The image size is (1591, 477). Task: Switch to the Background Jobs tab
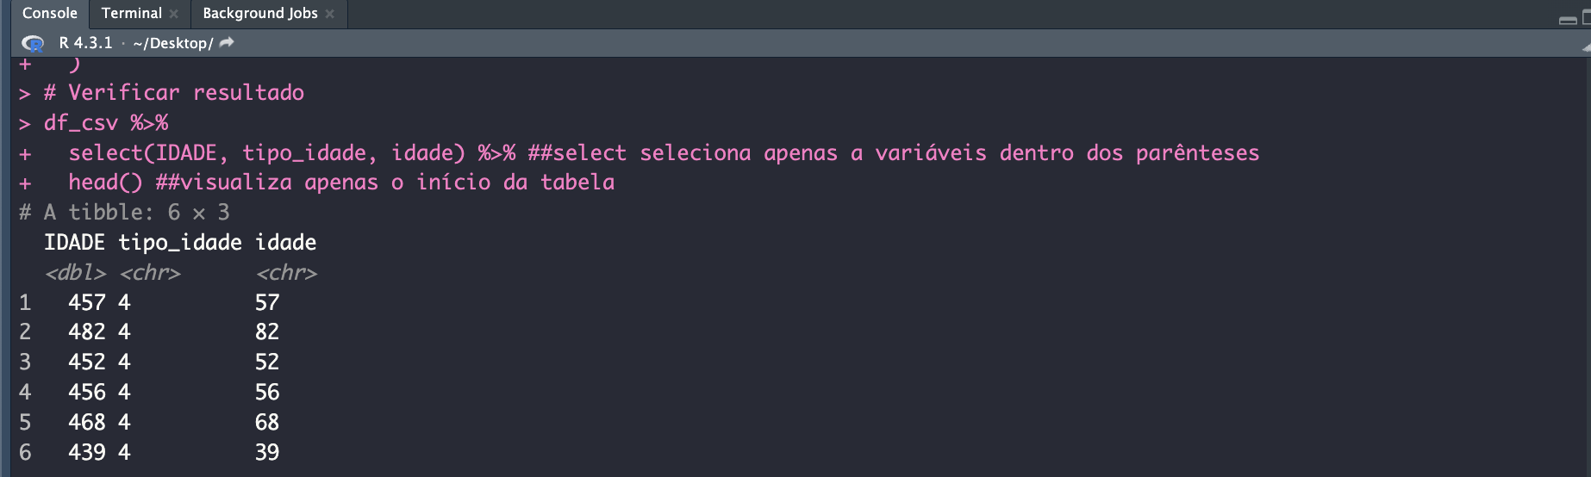coord(259,14)
